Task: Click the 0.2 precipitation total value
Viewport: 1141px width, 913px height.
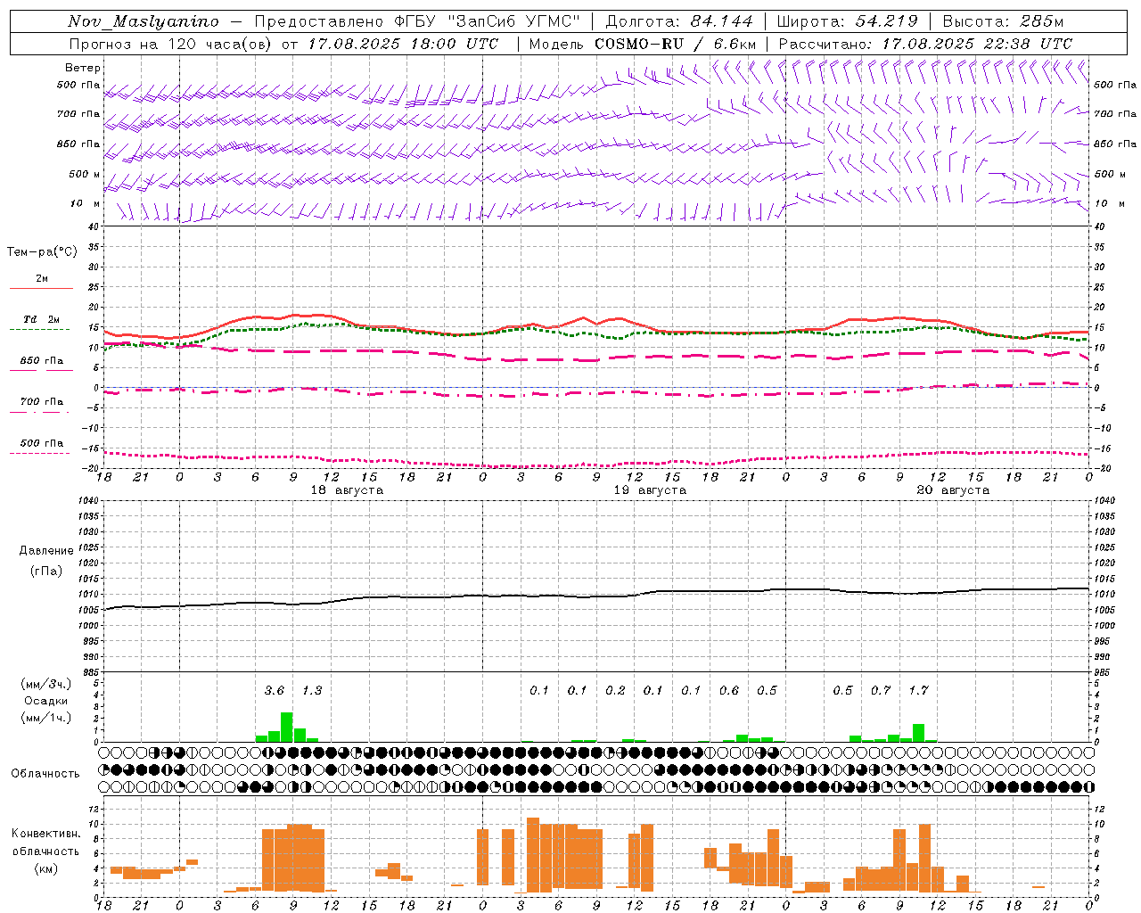Action: pyautogui.click(x=615, y=690)
